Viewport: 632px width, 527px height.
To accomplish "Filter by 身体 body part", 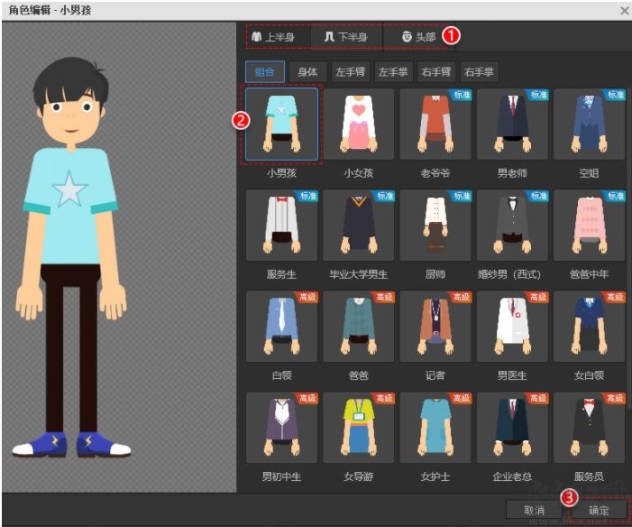I will [x=307, y=72].
